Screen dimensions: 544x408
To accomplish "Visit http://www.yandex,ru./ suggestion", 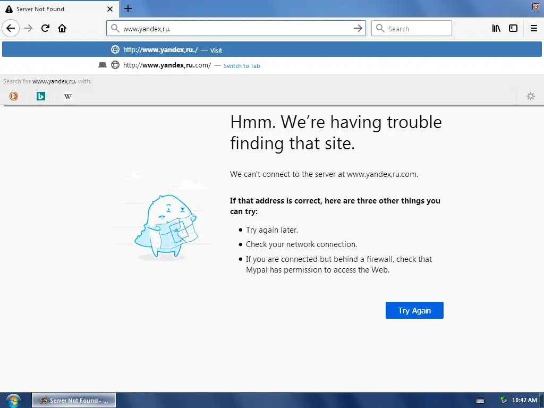I will pos(272,49).
